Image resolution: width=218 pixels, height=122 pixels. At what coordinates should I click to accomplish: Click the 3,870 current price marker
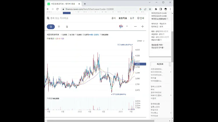pyautogui.click(x=140, y=64)
